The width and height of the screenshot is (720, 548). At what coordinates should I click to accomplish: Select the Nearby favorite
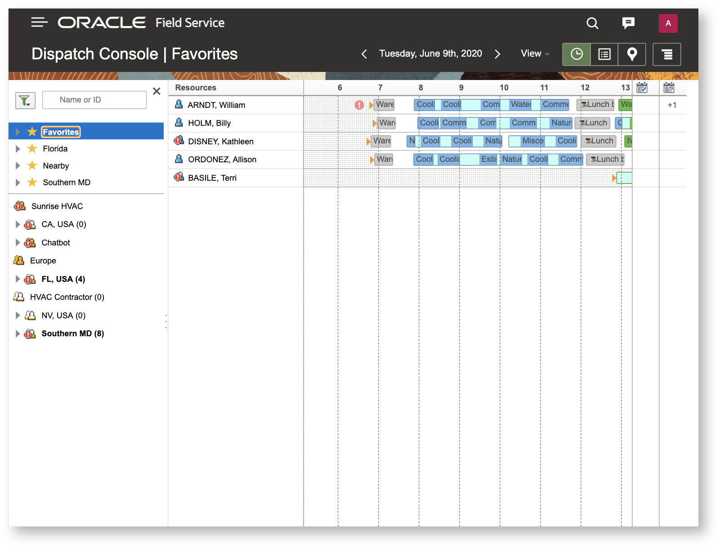pyautogui.click(x=56, y=166)
